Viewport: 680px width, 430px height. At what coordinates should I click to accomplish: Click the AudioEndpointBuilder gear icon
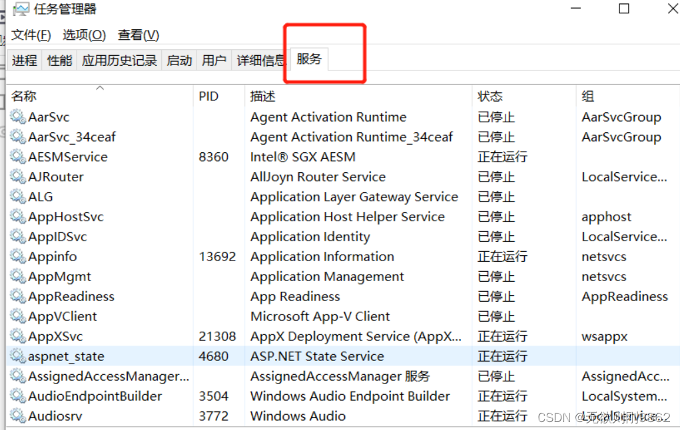18,396
